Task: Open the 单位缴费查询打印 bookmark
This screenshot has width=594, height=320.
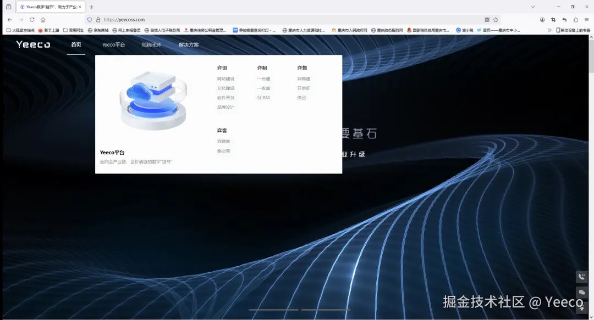Action: click(254, 30)
